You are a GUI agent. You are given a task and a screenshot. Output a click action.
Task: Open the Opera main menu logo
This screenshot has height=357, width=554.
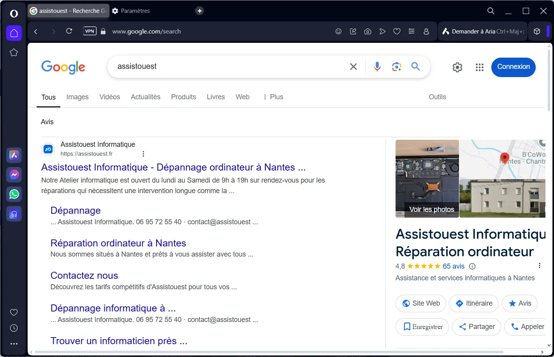click(x=14, y=14)
